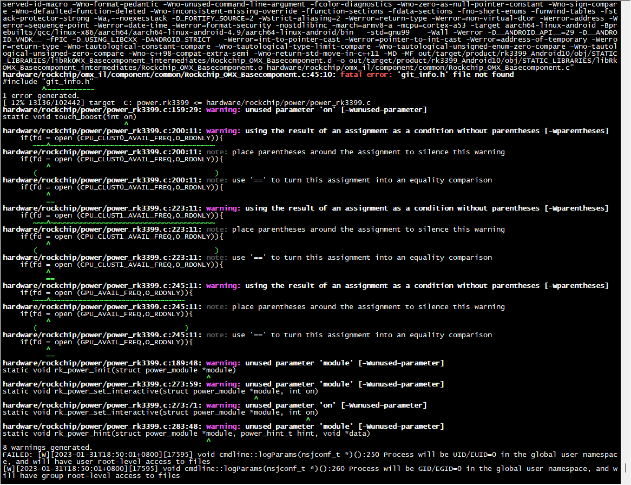Screen dimensions: 631x485
Task: Click 'static void touch_boost(int on)' code line
Action: coord(69,116)
